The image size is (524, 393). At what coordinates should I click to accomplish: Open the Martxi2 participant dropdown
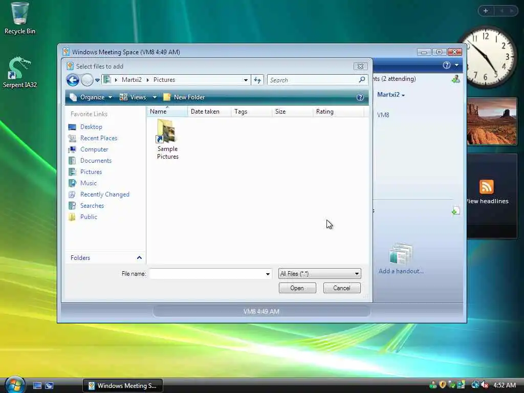390,95
